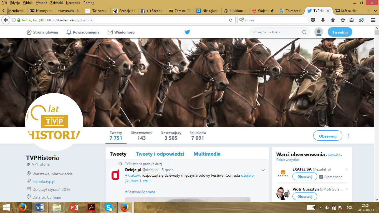The width and height of the screenshot is (379, 213).
Task: Click the Twitter search magnifier icon
Action: (x=304, y=32)
